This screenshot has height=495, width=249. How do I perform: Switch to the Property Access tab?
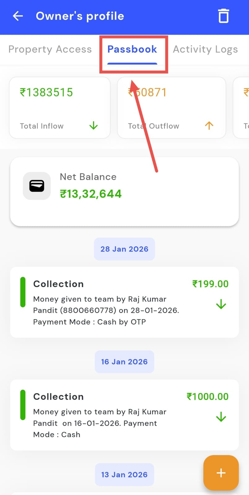tap(50, 49)
